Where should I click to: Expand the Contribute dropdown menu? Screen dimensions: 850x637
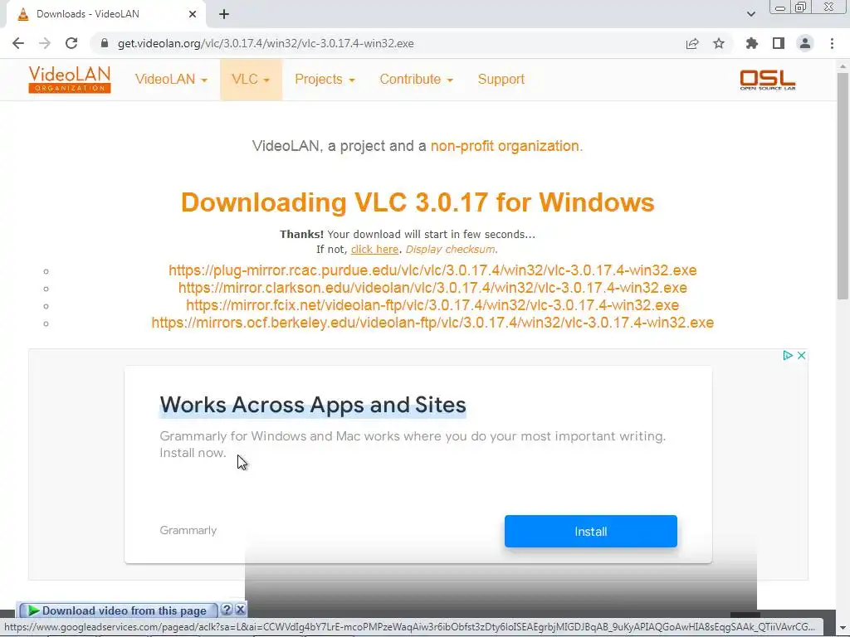point(417,79)
